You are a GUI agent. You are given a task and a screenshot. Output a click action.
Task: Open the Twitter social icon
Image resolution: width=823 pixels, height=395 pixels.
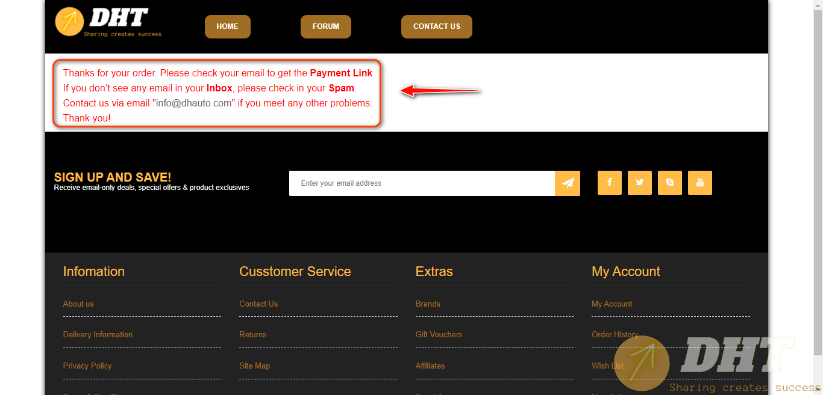[x=639, y=183]
